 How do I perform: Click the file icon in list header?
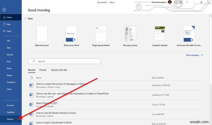[x=31, y=77]
